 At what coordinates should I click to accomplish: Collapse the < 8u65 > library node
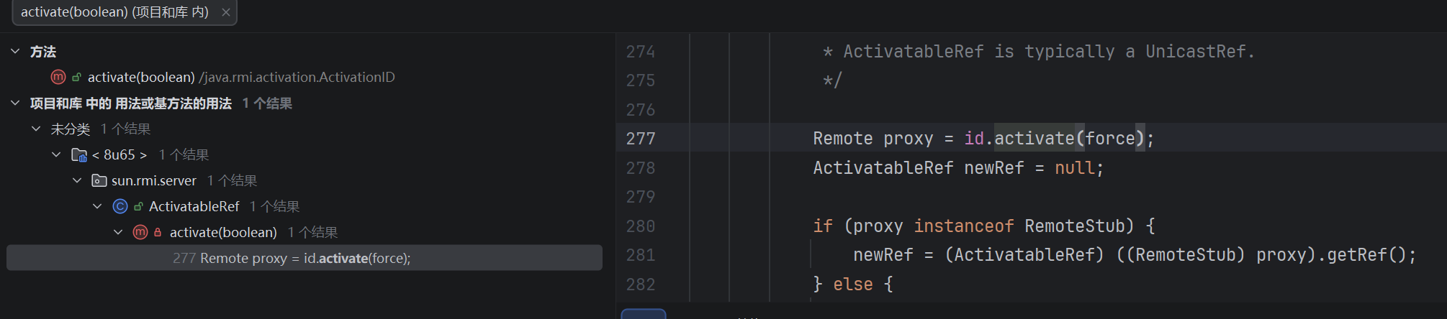[56, 154]
